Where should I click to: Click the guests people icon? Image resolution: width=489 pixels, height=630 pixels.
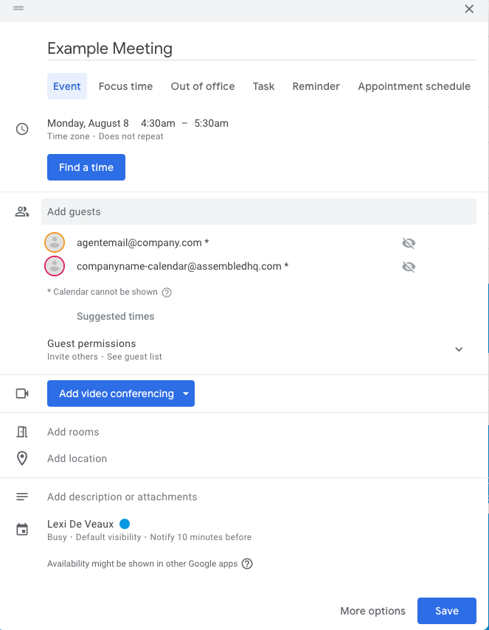[x=22, y=211]
